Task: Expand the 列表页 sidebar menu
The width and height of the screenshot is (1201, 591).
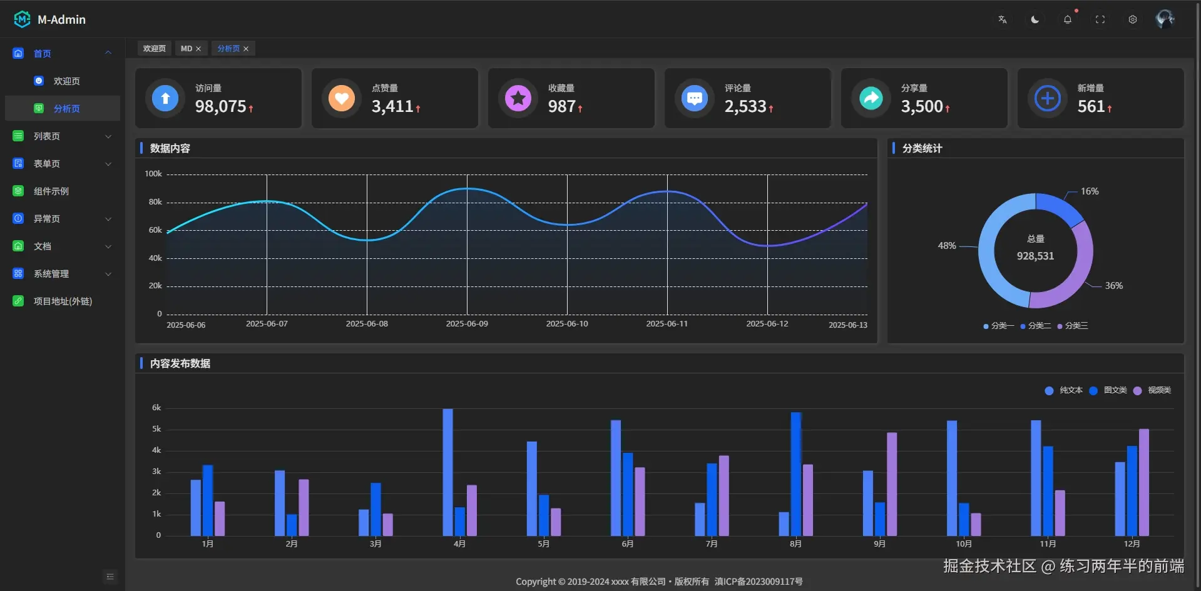Action: click(63, 136)
